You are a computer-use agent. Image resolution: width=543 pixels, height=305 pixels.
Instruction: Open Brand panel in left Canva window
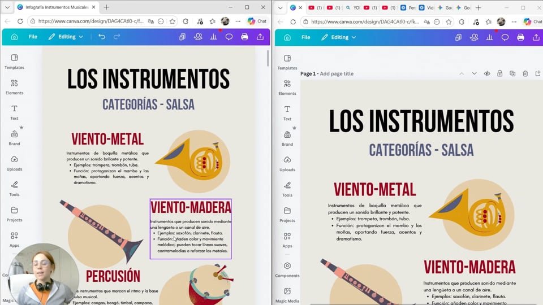[x=14, y=138]
